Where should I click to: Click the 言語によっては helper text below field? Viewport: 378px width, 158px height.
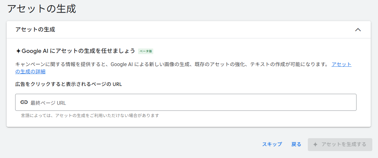pos(90,116)
